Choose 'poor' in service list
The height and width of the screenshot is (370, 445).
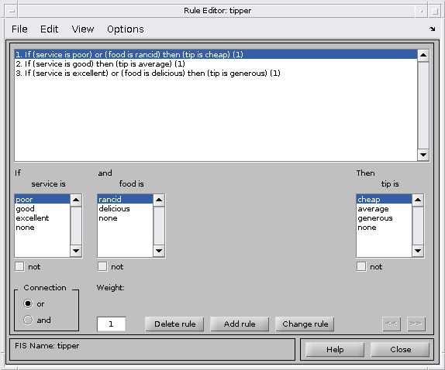coord(42,199)
